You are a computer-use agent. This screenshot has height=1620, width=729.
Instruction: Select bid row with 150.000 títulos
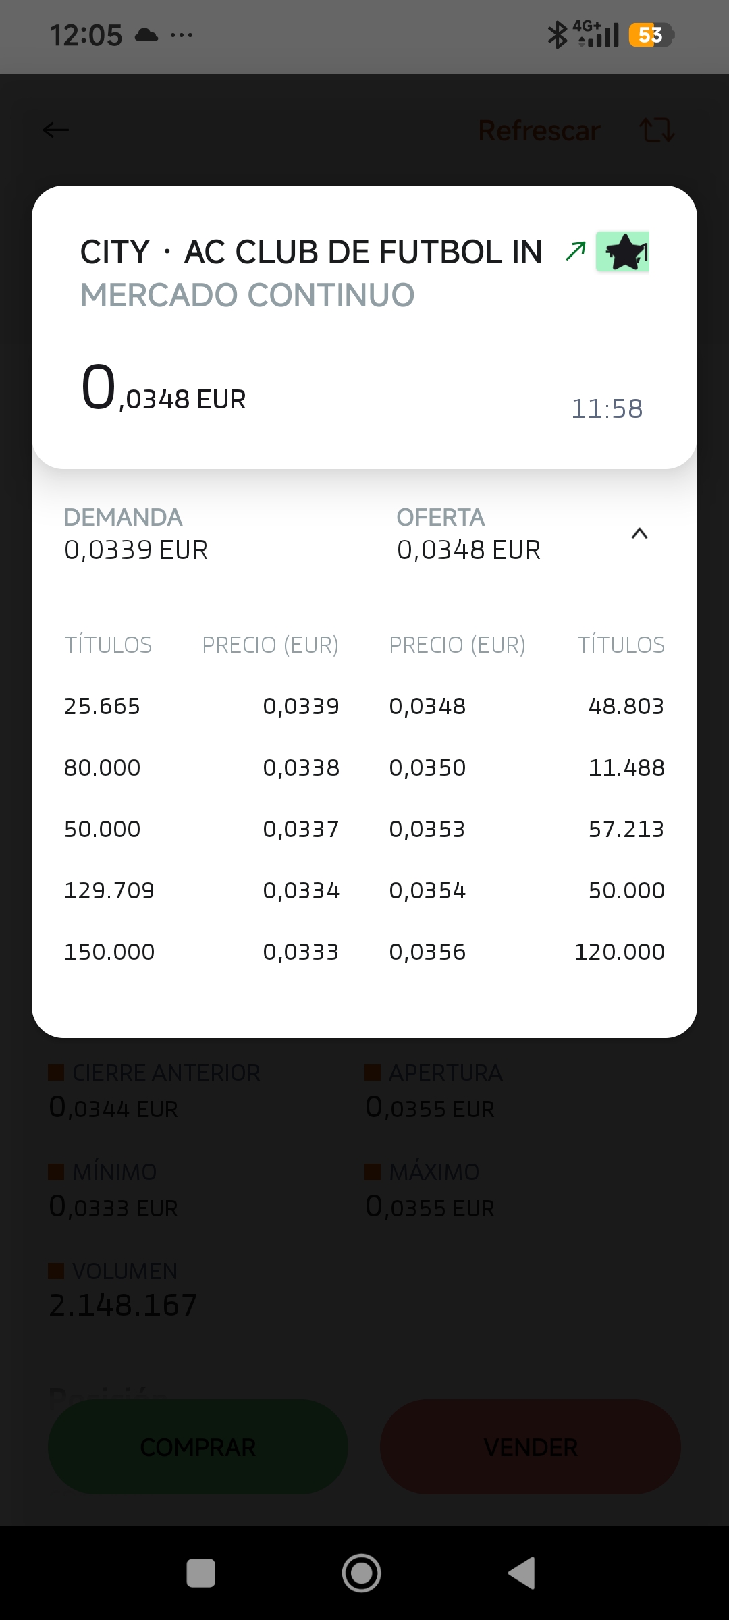coord(201,952)
